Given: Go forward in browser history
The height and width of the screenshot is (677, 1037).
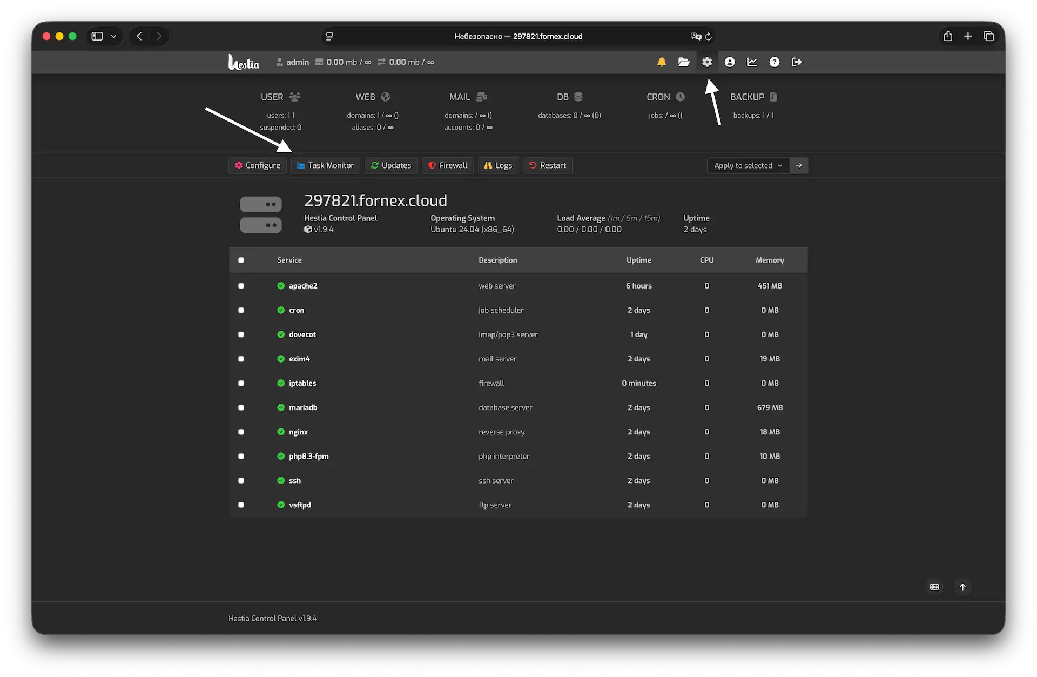Looking at the screenshot, I should (x=159, y=36).
